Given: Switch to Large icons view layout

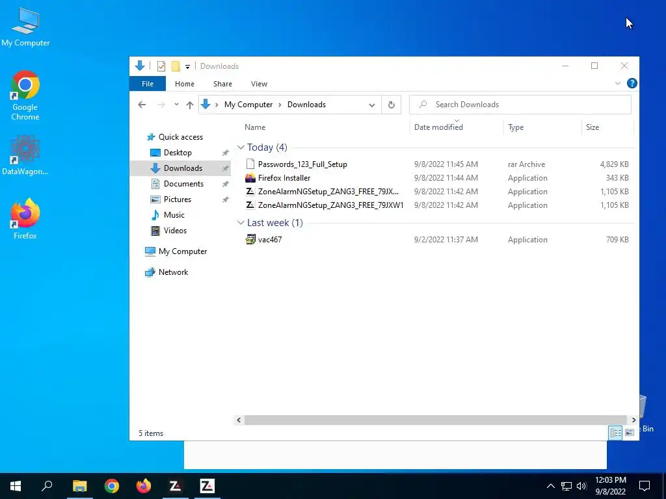Looking at the screenshot, I should coord(630,432).
